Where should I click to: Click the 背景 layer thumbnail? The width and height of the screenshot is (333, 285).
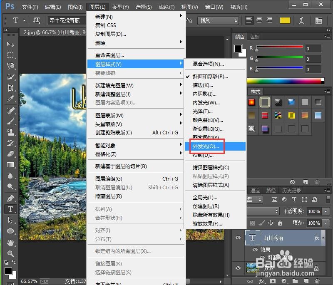[x=252, y=268]
